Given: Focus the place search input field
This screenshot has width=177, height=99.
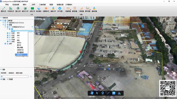Looking at the screenshot, I should (x=14, y=76).
